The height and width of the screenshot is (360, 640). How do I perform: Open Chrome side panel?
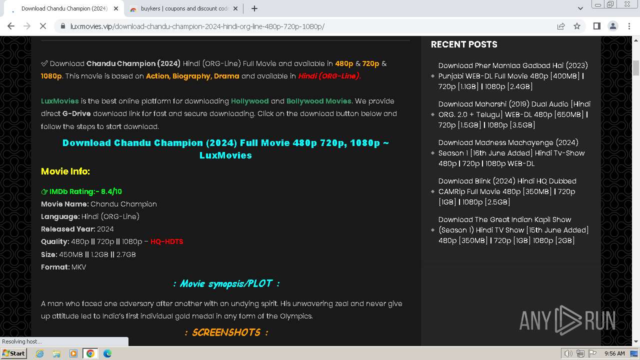596,26
